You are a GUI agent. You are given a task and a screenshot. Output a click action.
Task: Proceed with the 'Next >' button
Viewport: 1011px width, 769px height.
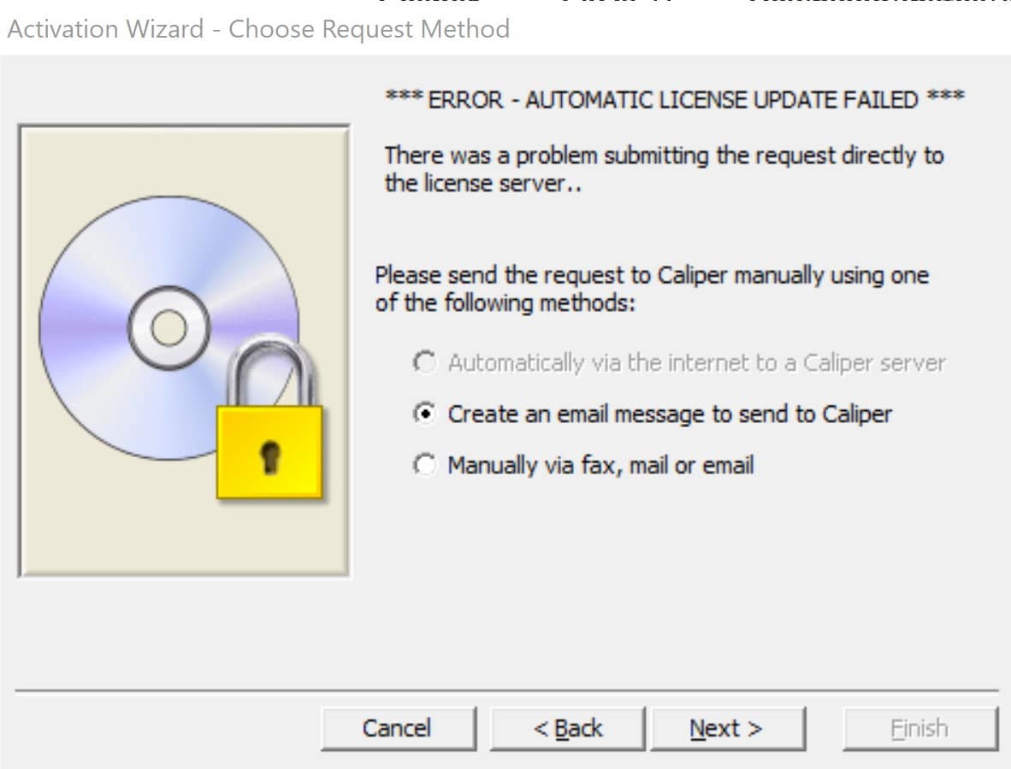pyautogui.click(x=727, y=729)
